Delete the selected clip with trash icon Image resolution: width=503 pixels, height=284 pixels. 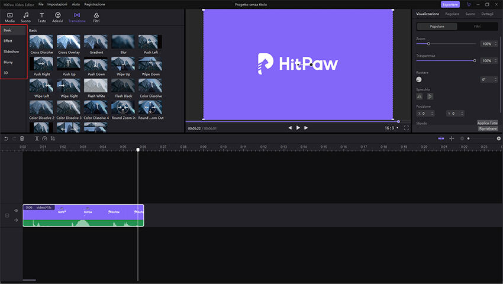pos(22,138)
